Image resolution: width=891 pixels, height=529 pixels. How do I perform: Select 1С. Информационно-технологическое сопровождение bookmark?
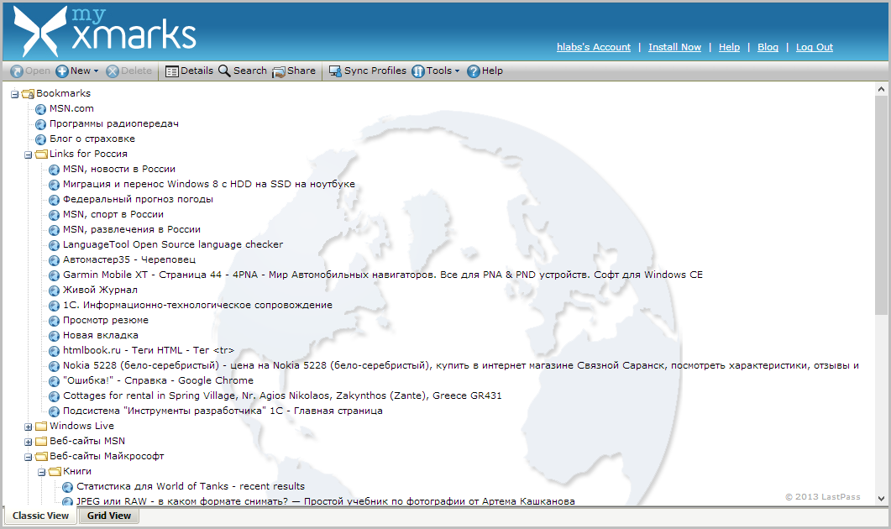(x=197, y=305)
